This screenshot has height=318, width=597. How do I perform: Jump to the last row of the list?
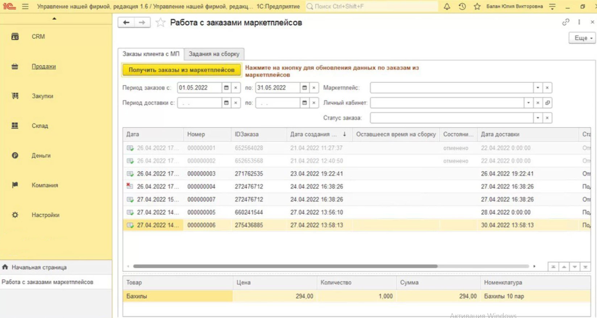coord(585,267)
